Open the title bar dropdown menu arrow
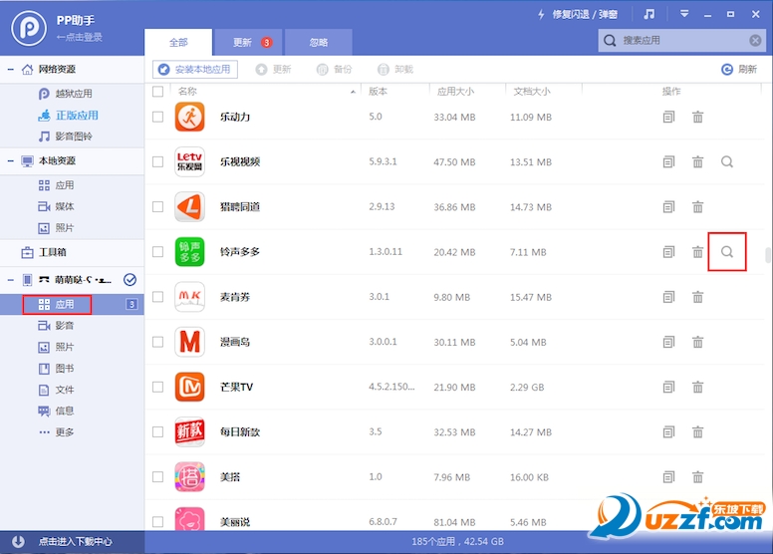The width and height of the screenshot is (773, 554). pyautogui.click(x=684, y=14)
